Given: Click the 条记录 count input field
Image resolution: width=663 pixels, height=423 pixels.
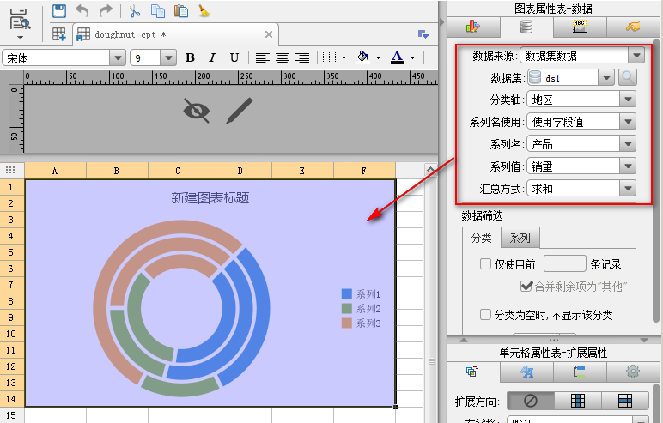Looking at the screenshot, I should [x=564, y=263].
